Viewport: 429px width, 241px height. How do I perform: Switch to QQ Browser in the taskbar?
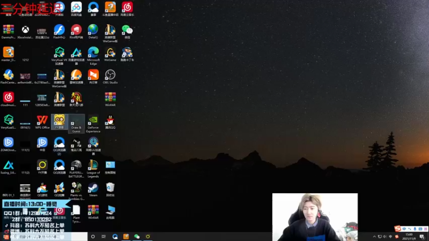(115, 236)
